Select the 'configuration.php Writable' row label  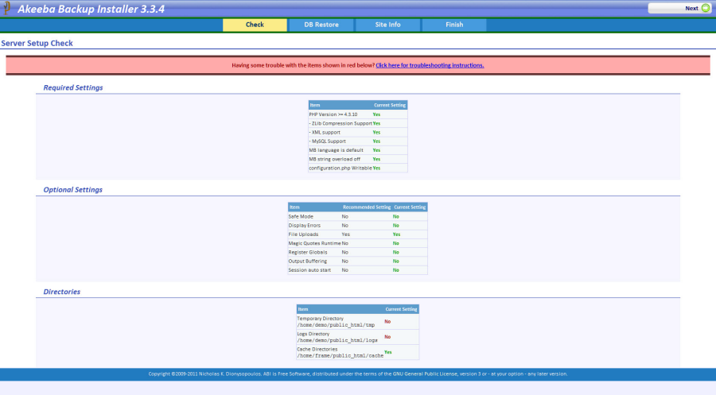340,168
